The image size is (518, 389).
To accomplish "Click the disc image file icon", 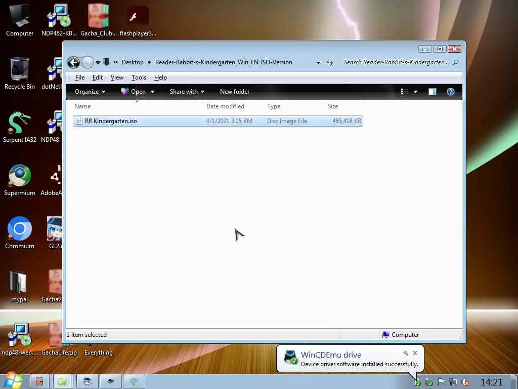I will [x=79, y=121].
